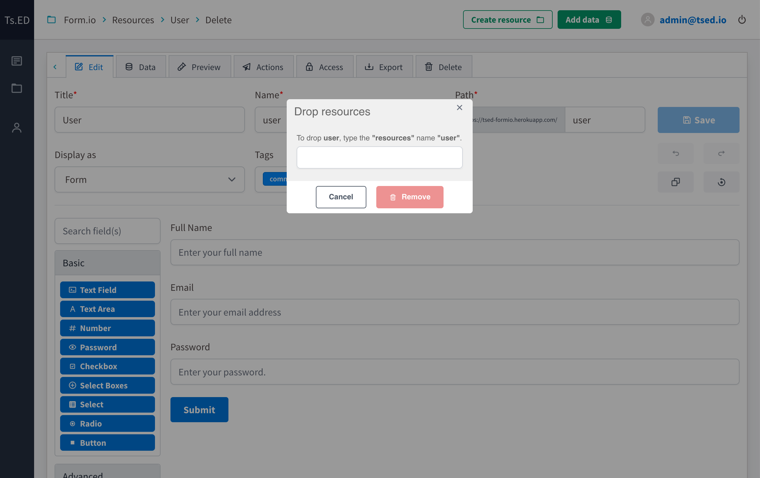The image size is (760, 478).
Task: Click the database icon on Add data button
Action: 608,19
